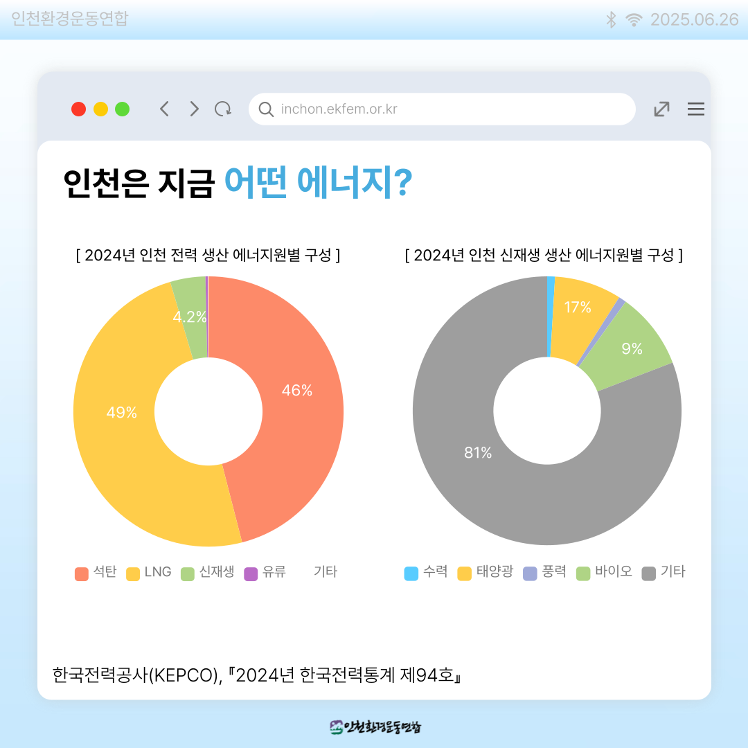Click the search magnifier icon
This screenshot has width=748, height=748.
(266, 109)
